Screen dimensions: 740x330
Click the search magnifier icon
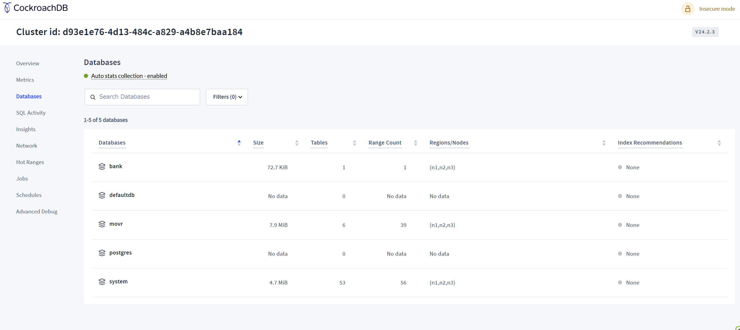click(93, 97)
